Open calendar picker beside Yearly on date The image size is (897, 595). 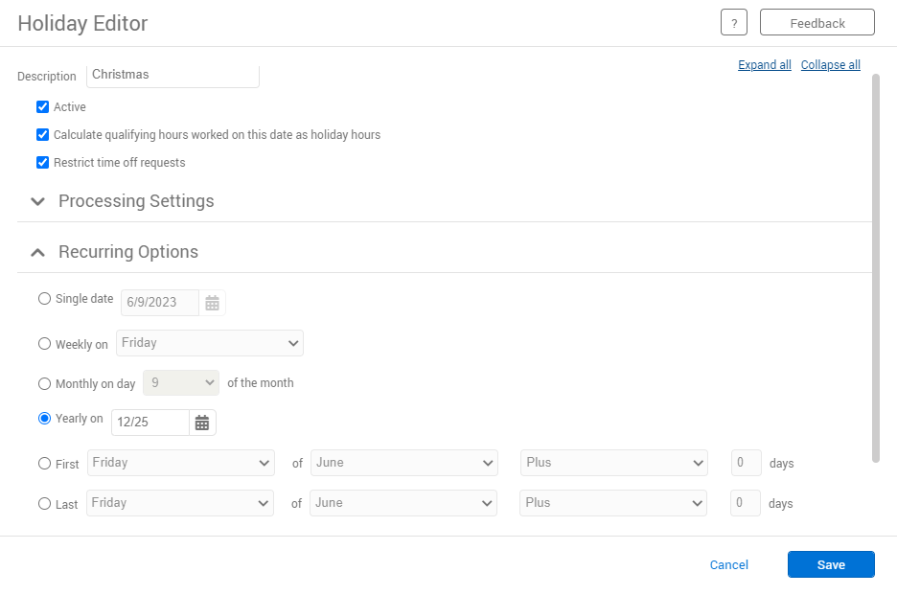[x=202, y=423]
